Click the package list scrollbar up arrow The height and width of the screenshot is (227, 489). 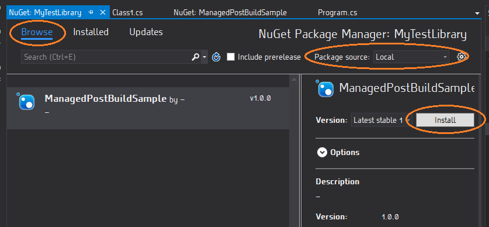(294, 80)
